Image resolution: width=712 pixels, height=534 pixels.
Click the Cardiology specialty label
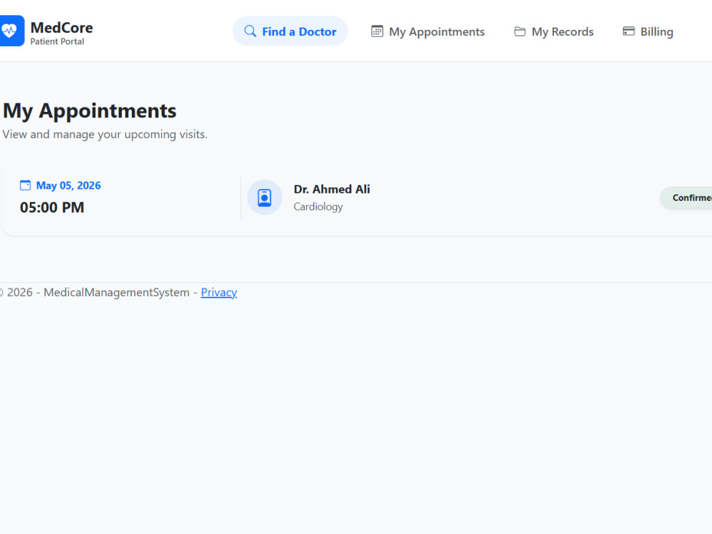[x=318, y=206]
